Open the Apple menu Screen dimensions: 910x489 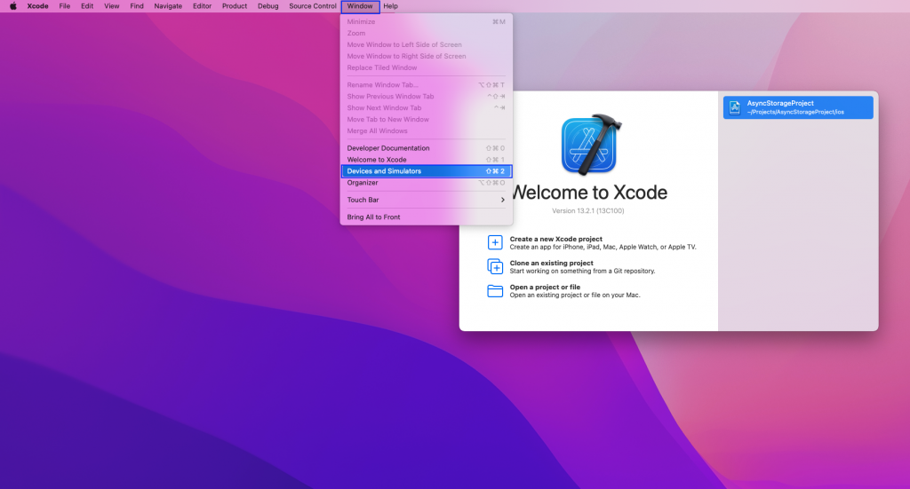point(12,6)
